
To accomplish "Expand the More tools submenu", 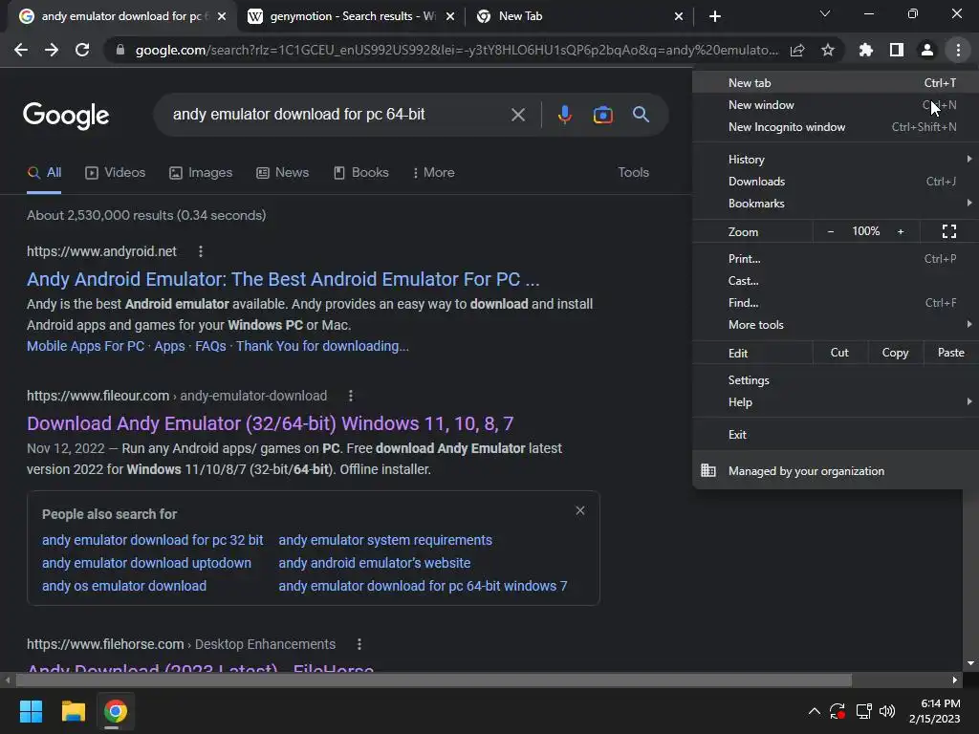I will [836, 325].
